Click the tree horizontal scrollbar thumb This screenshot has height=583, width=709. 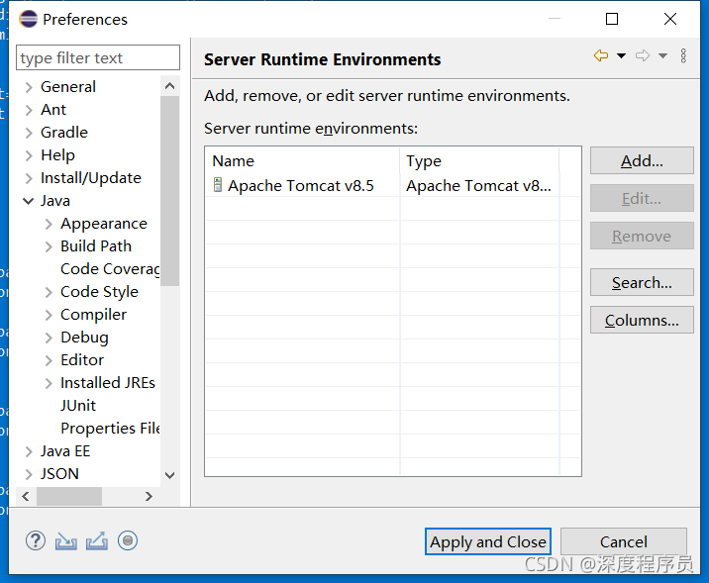[x=69, y=496]
